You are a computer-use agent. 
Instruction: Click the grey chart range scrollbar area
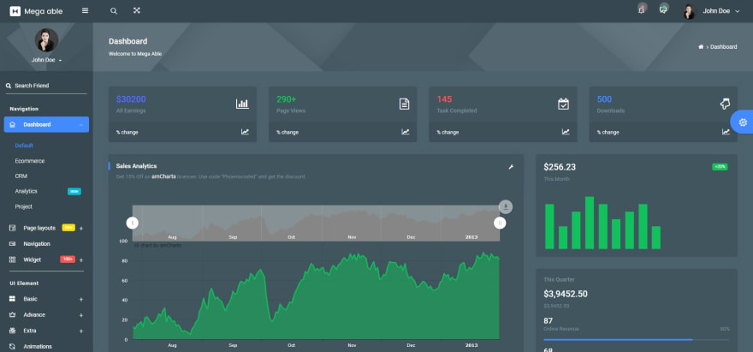316,224
